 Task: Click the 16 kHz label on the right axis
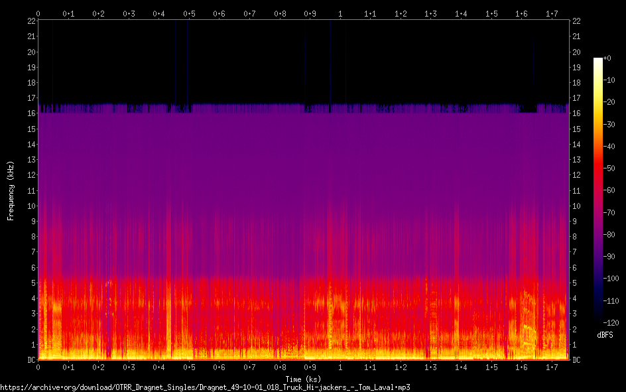[x=576, y=113]
